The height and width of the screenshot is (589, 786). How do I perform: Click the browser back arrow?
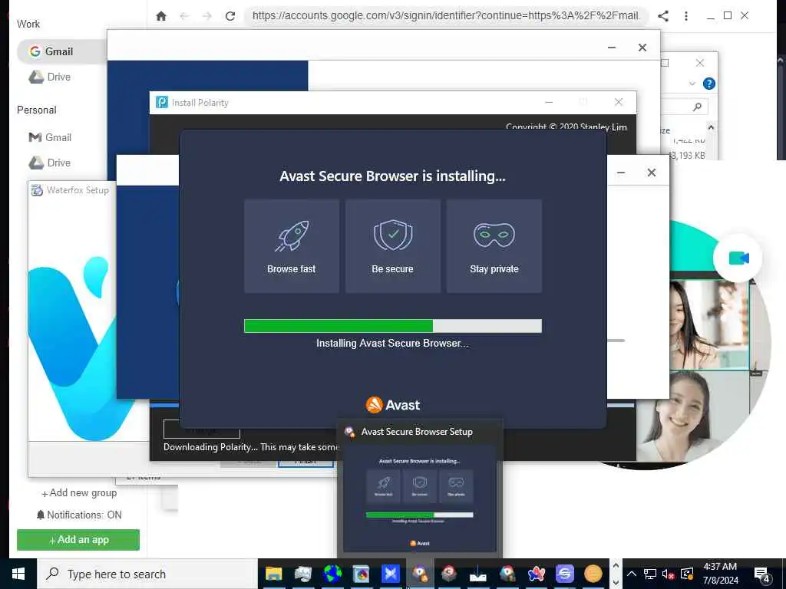click(184, 16)
